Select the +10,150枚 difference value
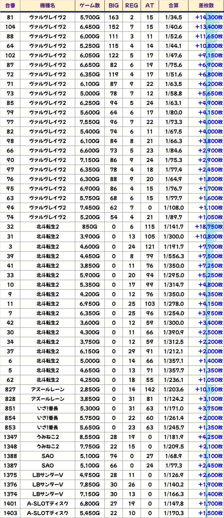 tap(209, 389)
